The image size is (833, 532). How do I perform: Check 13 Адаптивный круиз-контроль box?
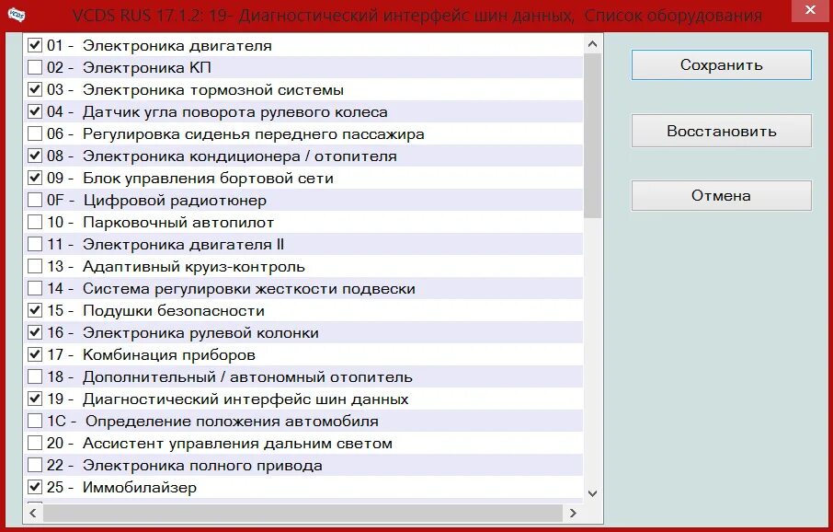click(x=35, y=266)
